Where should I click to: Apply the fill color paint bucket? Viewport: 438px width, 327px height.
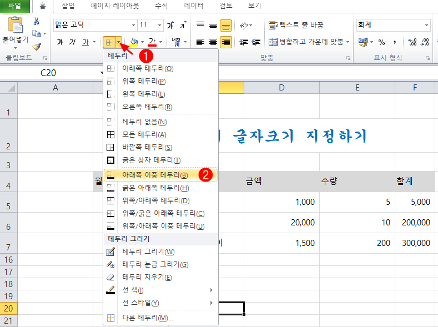[x=134, y=42]
